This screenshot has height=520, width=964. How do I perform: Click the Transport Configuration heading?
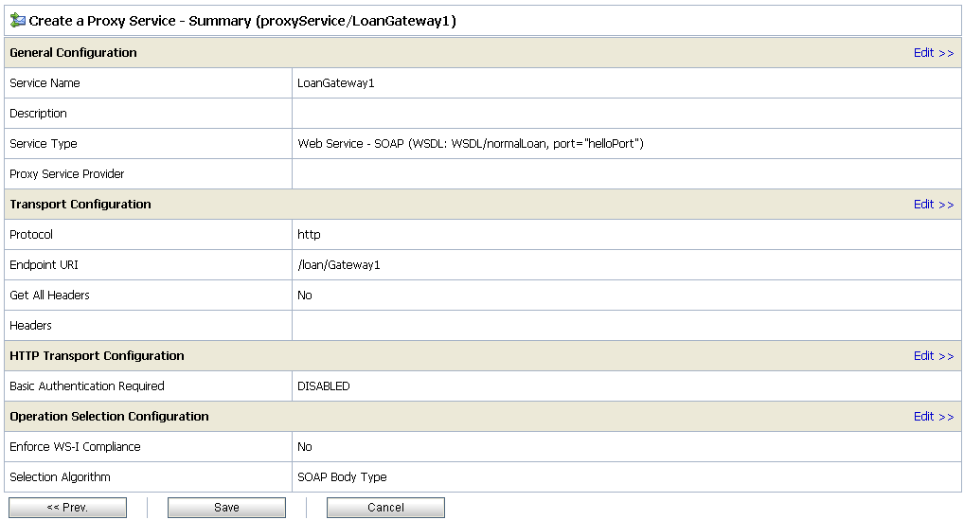[x=80, y=204]
